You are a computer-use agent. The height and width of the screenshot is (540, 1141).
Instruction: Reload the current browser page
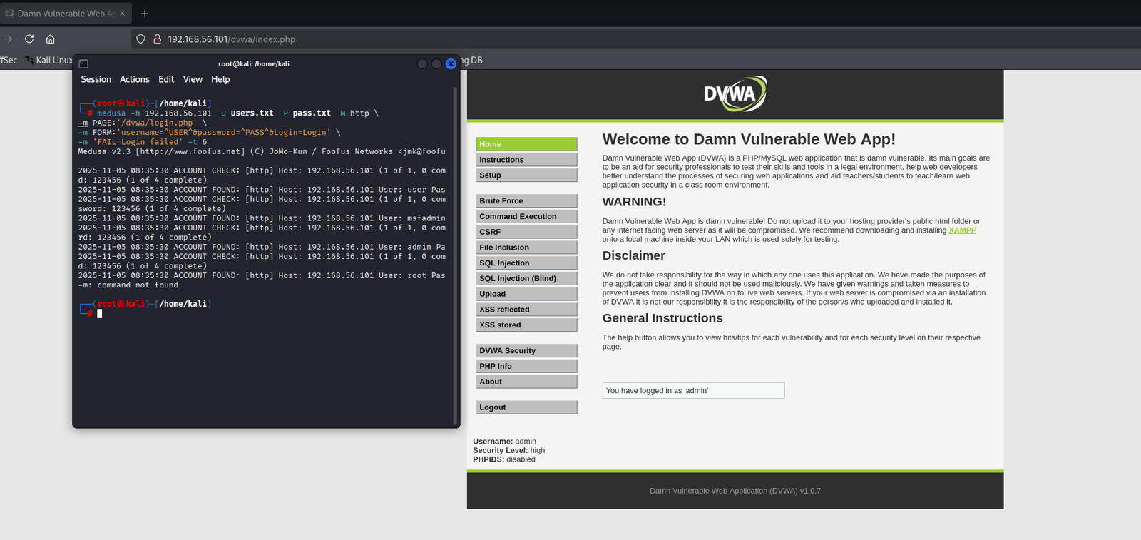tap(29, 39)
